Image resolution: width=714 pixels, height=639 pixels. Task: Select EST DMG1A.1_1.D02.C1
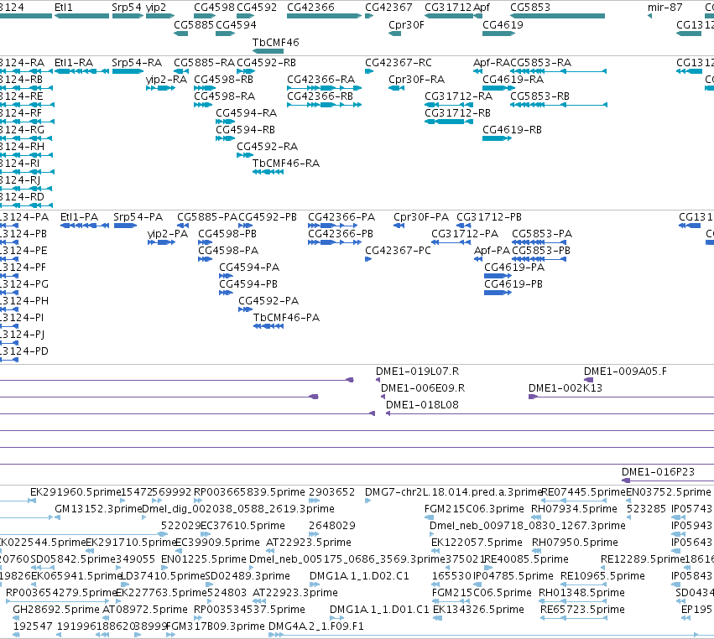click(359, 576)
